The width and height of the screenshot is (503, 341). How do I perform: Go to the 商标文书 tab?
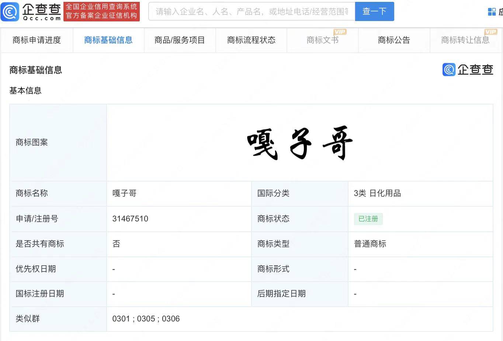(x=322, y=40)
